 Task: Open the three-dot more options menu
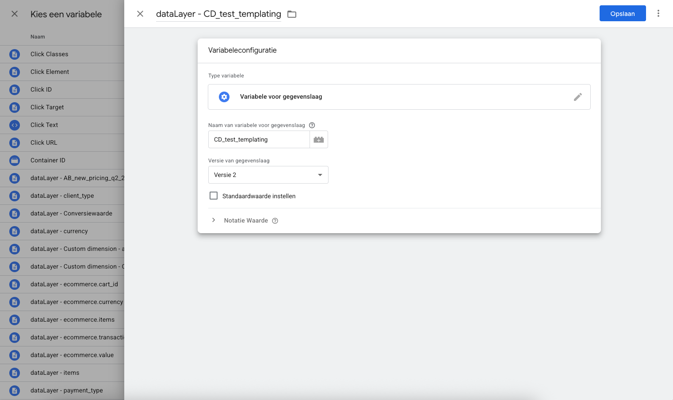click(658, 13)
